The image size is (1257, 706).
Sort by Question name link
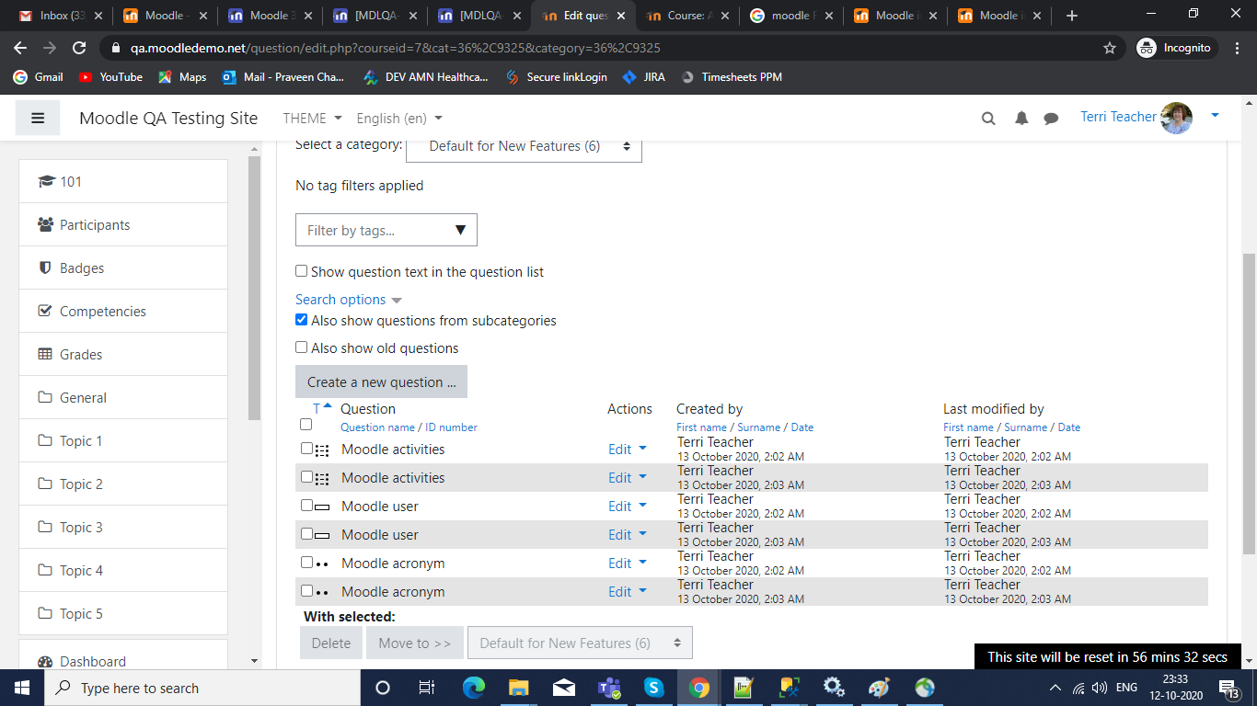(377, 427)
